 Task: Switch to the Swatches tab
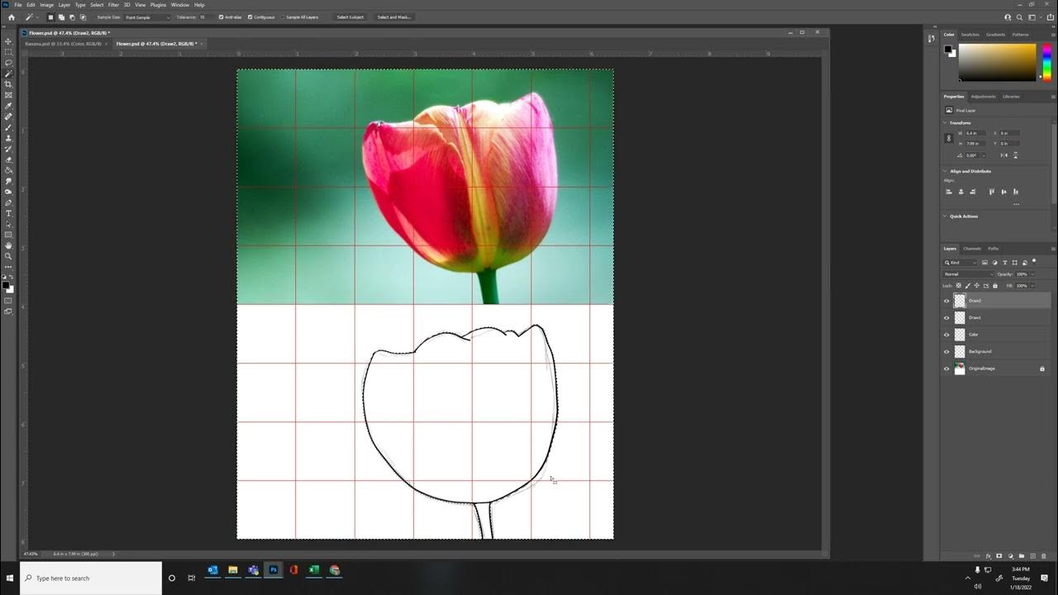coord(971,35)
